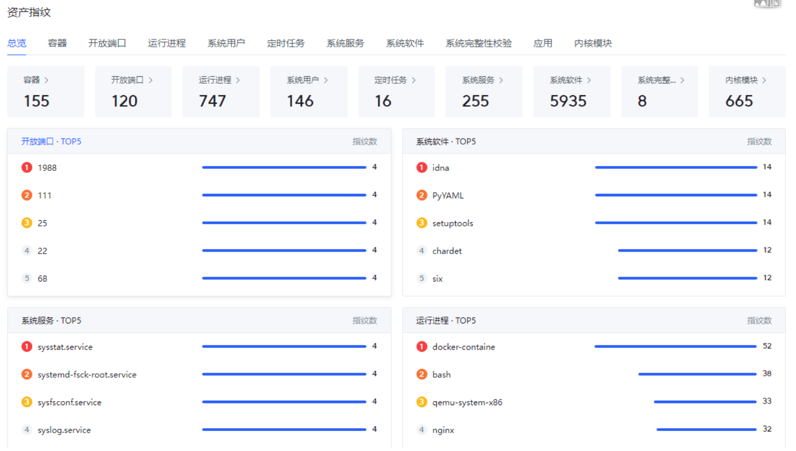
Task: Open the 系统软件 card chevron showing 5935
Action: point(589,80)
